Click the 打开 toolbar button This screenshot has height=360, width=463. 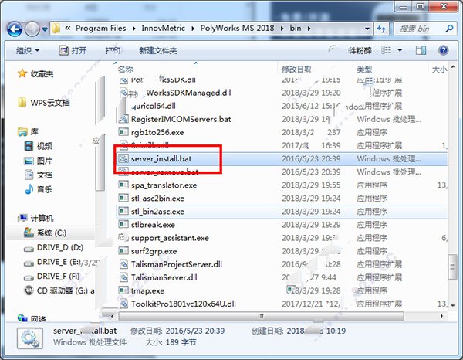(73, 50)
